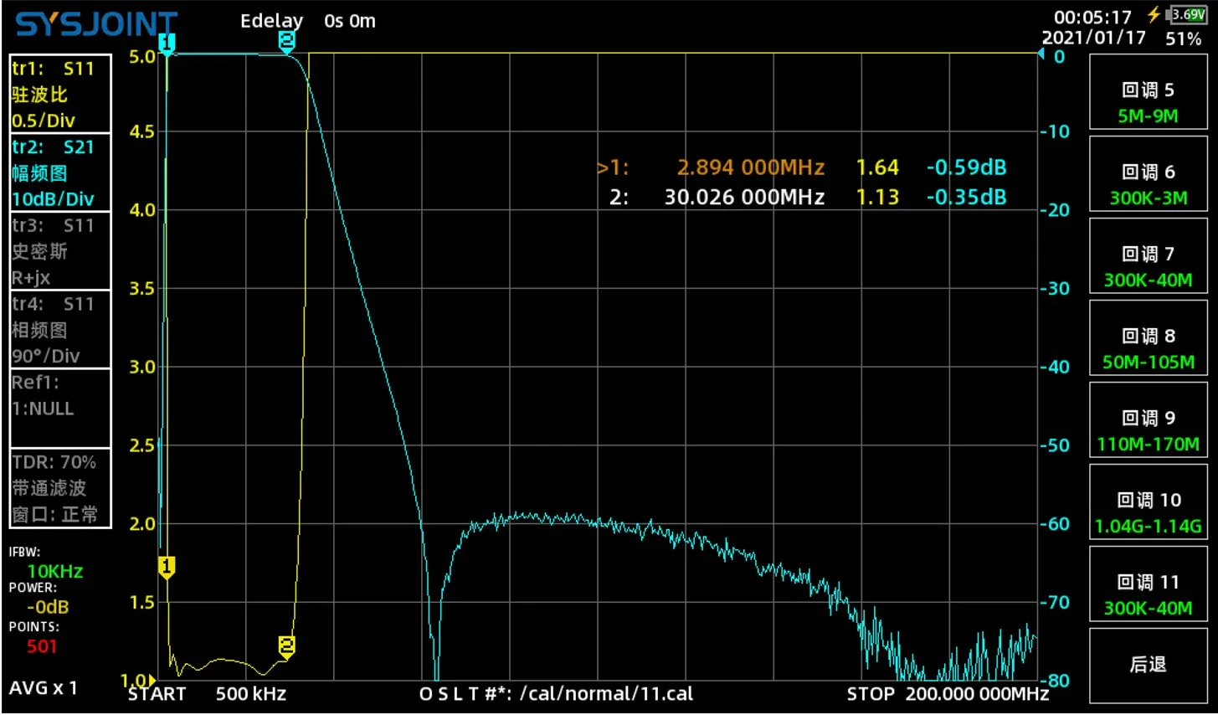
Task: Toggle trace tr1 S11 SWR panel
Action: click(60, 94)
